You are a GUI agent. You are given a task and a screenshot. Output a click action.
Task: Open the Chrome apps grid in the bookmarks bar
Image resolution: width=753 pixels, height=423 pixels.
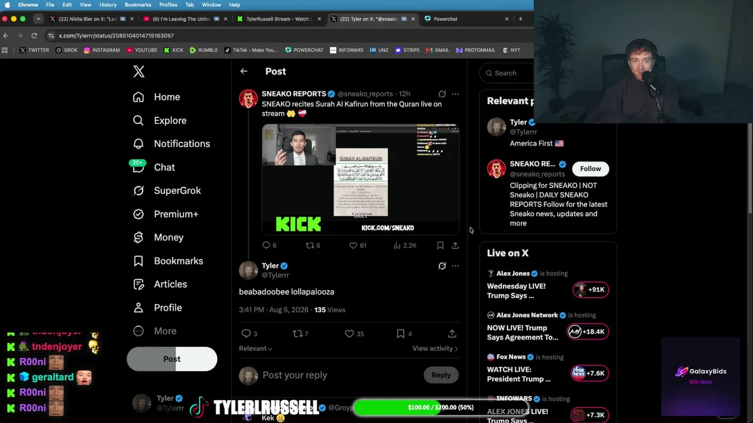tap(5, 50)
